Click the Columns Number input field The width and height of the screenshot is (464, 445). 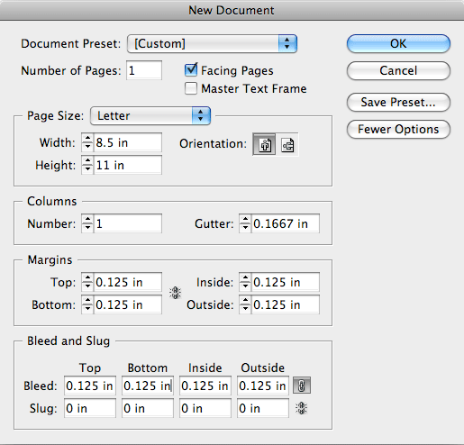(x=128, y=223)
